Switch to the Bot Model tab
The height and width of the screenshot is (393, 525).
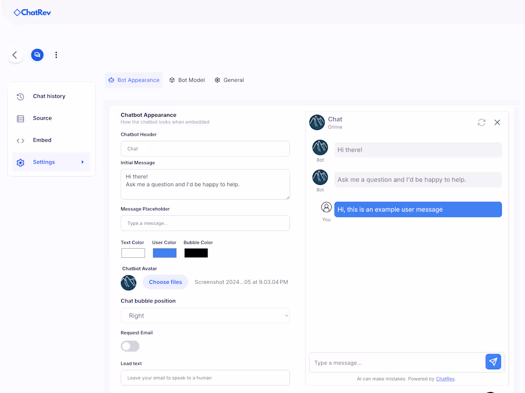pos(187,80)
